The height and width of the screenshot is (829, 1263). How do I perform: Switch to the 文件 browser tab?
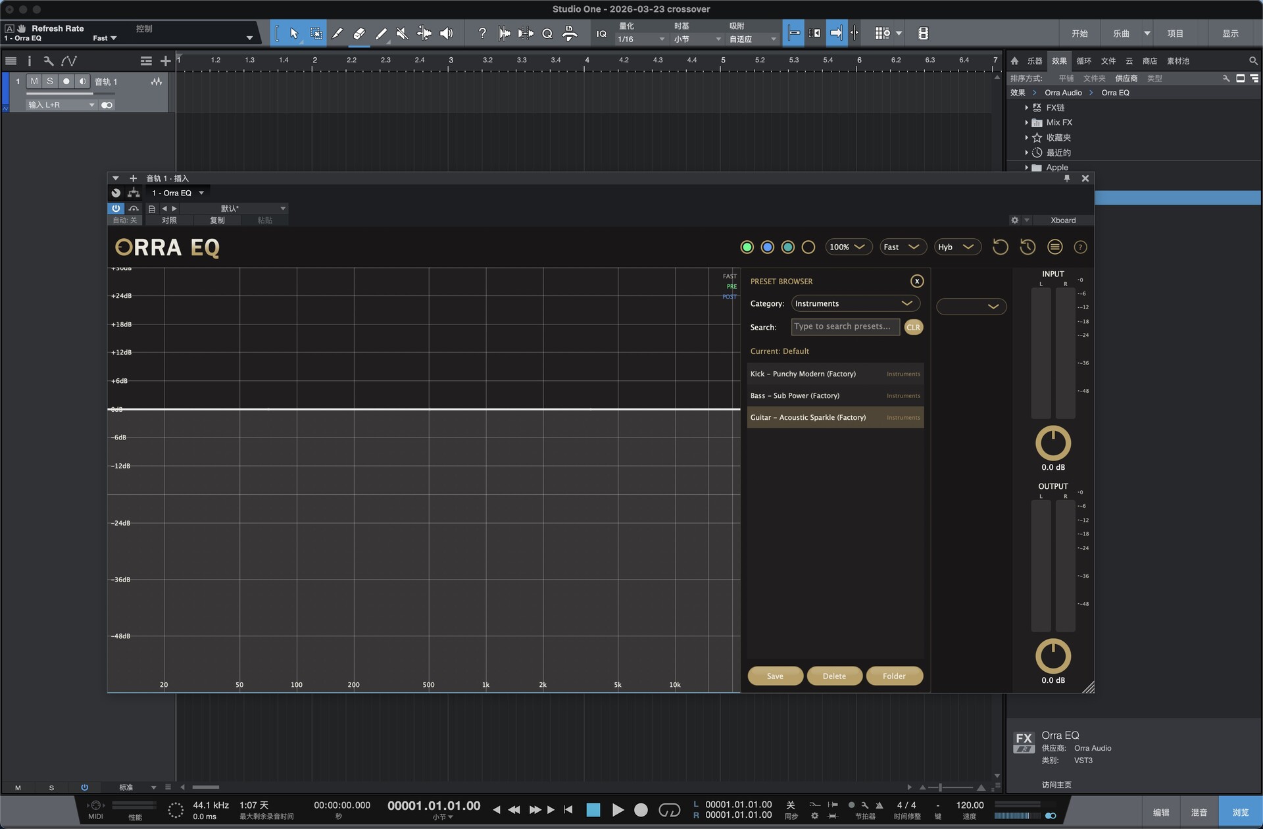click(1108, 61)
